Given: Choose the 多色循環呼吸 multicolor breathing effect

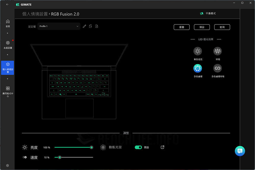Looking at the screenshot, I should coord(217,68).
